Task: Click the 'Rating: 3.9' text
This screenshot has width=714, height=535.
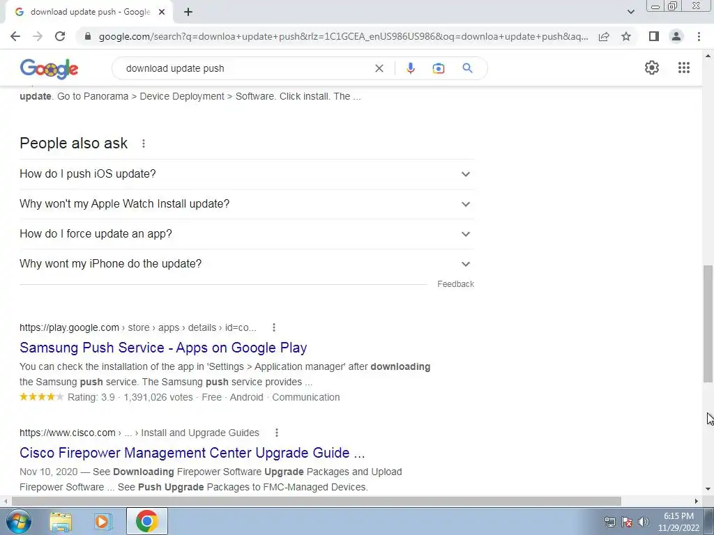Action: tap(91, 397)
